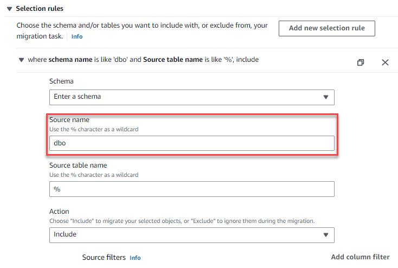Click the 'Schema' field label

(61, 81)
